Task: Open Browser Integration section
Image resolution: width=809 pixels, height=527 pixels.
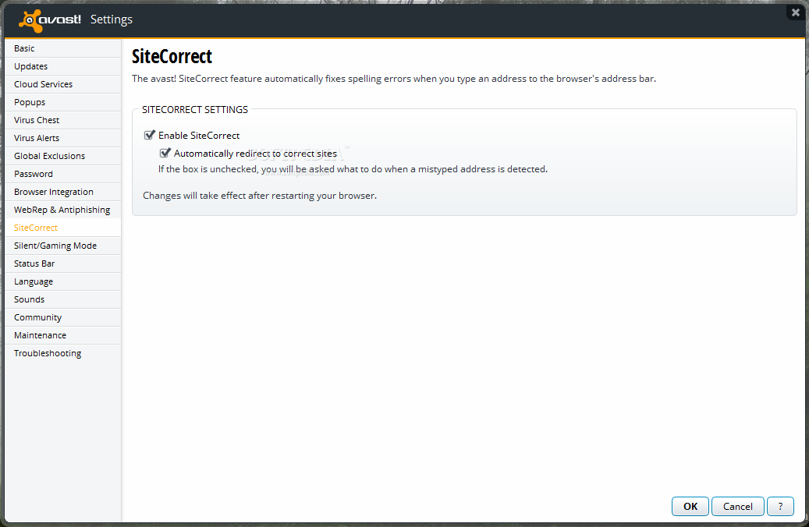Action: (63, 192)
